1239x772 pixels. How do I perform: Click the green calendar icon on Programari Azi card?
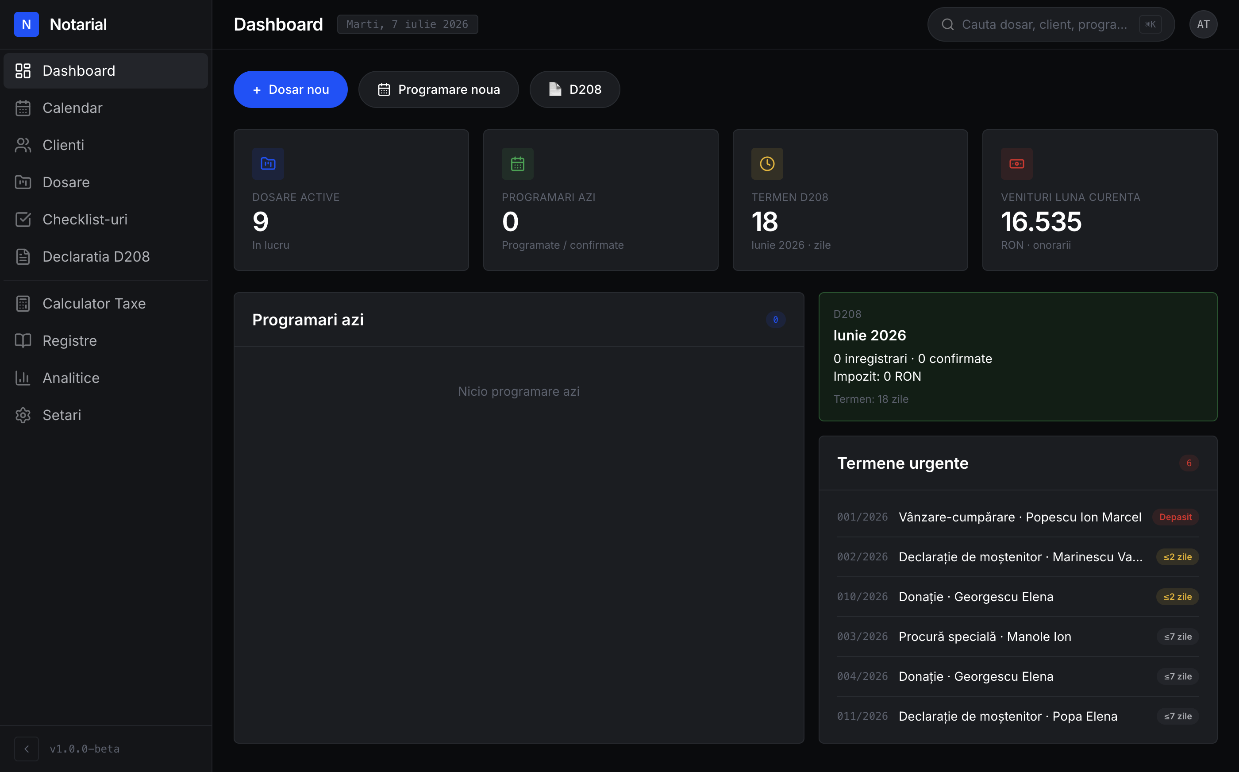coord(517,164)
